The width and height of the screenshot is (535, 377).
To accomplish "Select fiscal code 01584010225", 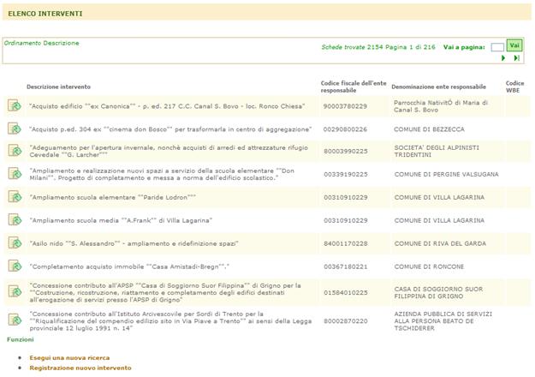I will [x=346, y=293].
